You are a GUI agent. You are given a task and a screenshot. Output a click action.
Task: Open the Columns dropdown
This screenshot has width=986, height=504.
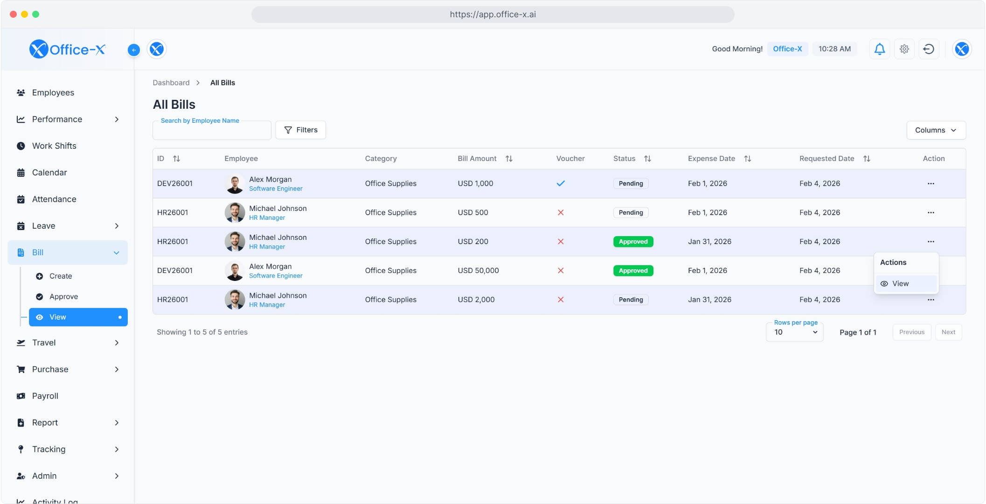(936, 130)
